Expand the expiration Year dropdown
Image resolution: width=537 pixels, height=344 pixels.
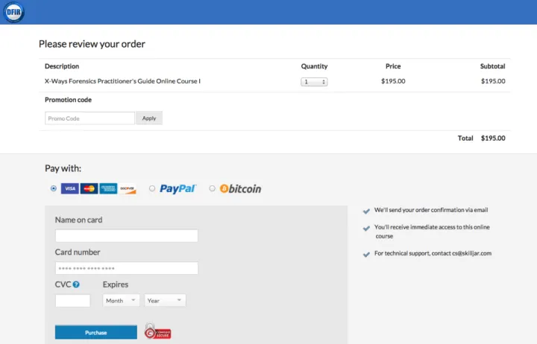tap(165, 301)
